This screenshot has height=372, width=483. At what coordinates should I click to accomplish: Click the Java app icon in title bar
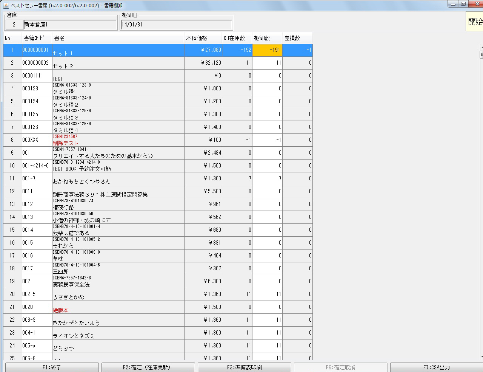pyautogui.click(x=6, y=5)
